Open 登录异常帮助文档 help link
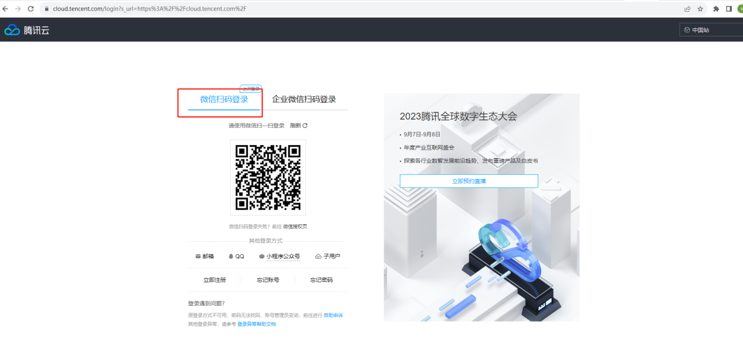This screenshot has height=361, width=743. coord(256,324)
